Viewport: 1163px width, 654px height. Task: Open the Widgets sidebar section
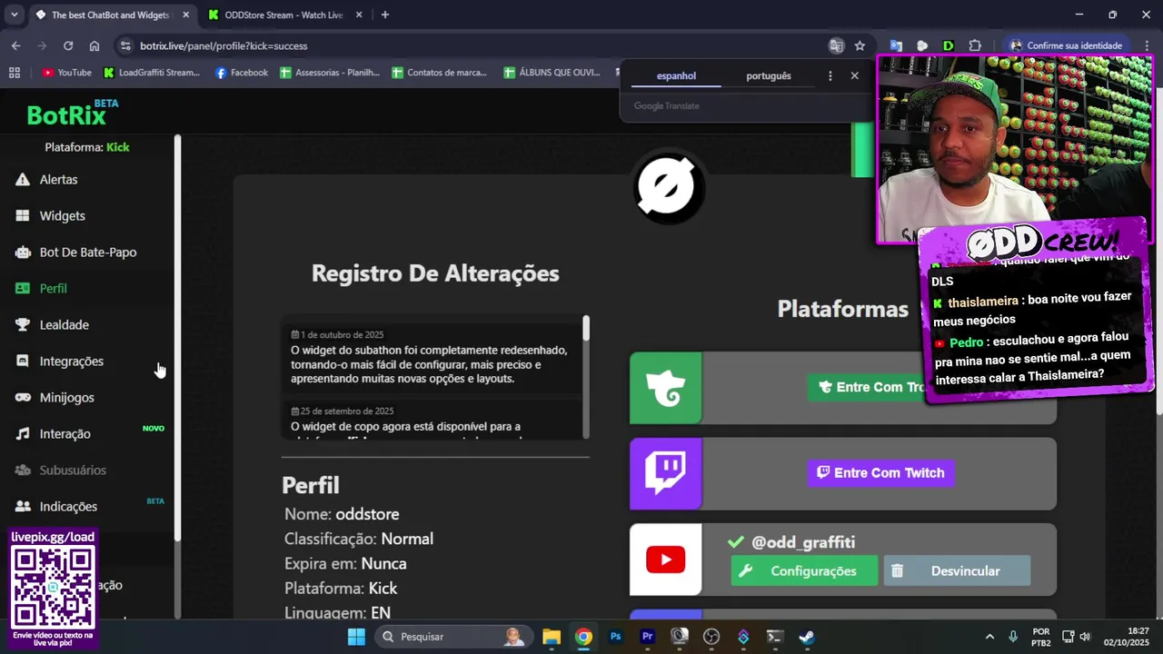[x=62, y=216]
